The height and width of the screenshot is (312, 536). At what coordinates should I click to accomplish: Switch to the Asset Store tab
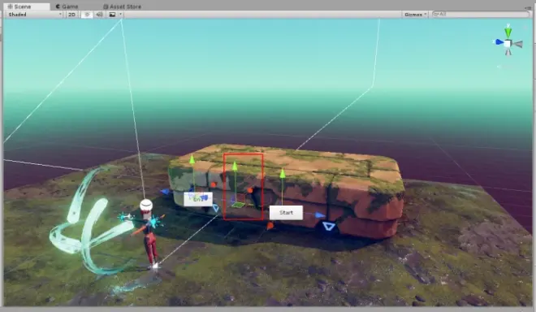coord(123,6)
